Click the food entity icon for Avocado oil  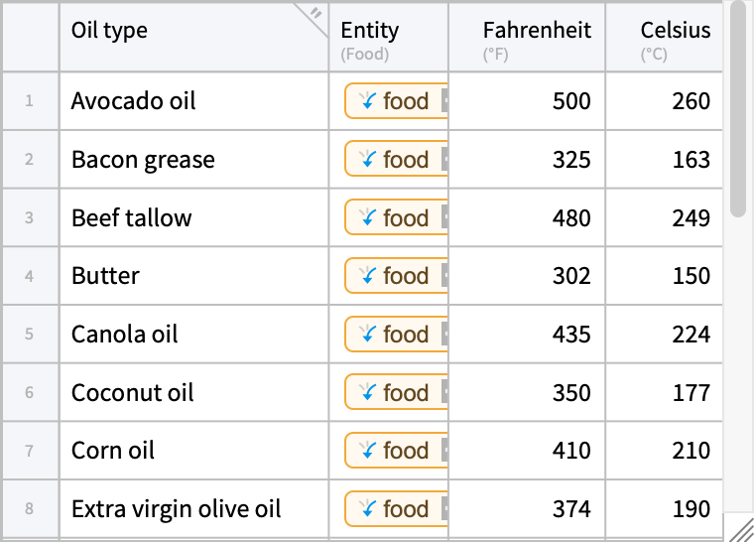pos(368,101)
